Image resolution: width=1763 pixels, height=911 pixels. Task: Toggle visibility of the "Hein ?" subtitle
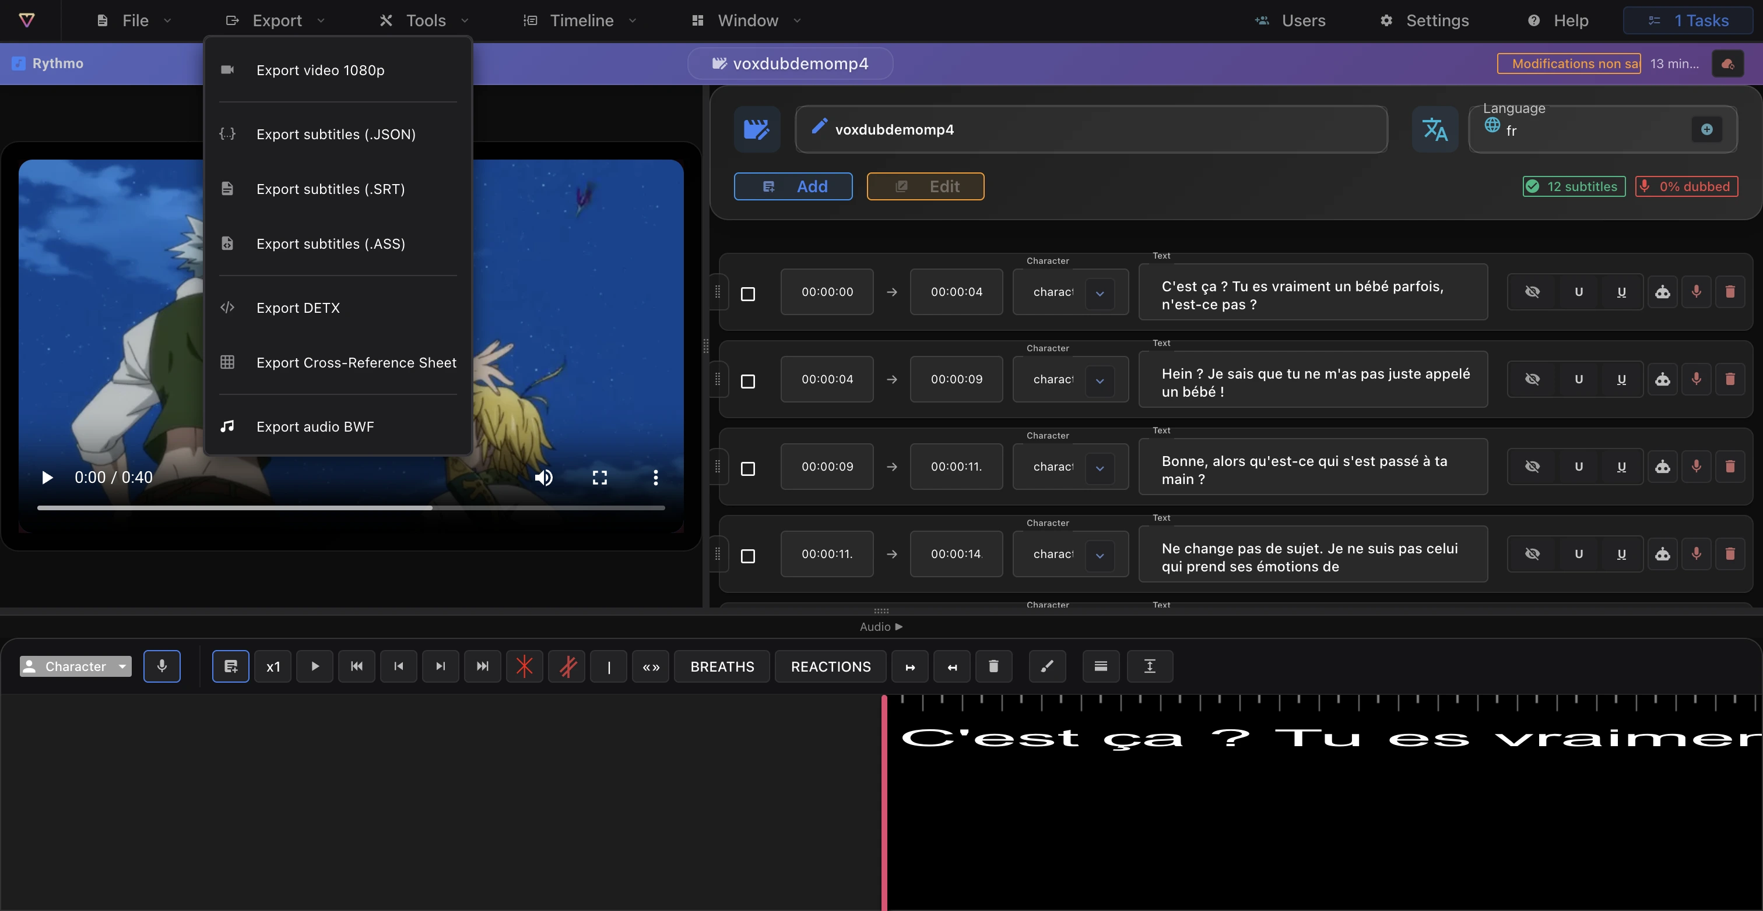[1532, 380]
